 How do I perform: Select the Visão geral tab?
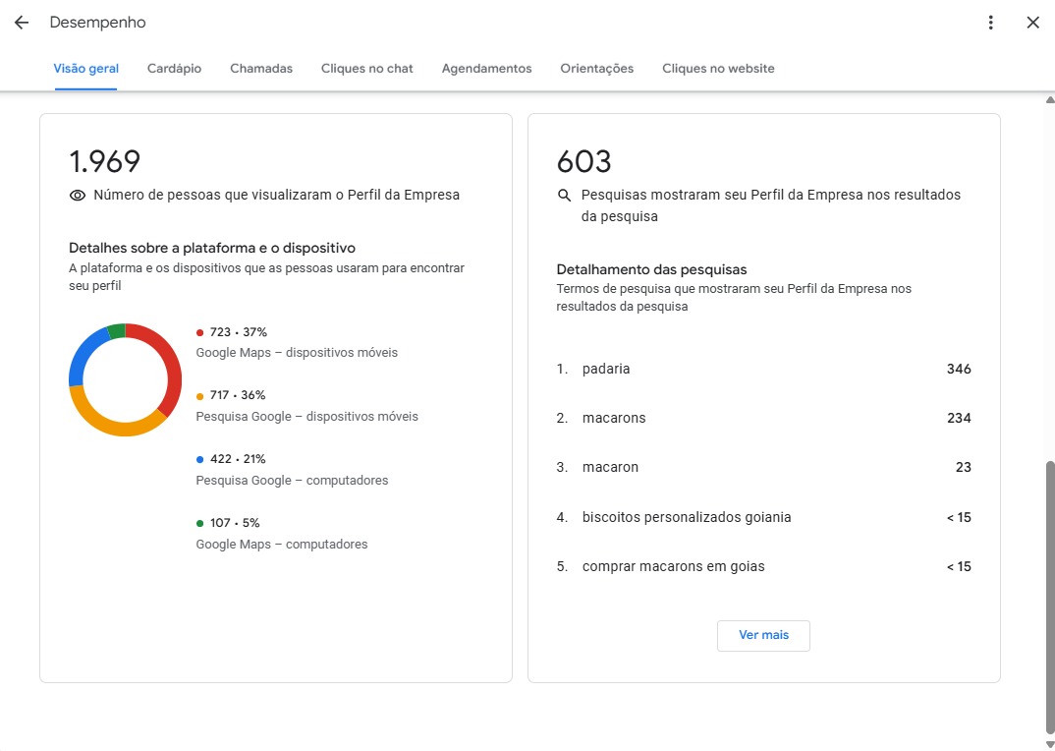coord(86,69)
